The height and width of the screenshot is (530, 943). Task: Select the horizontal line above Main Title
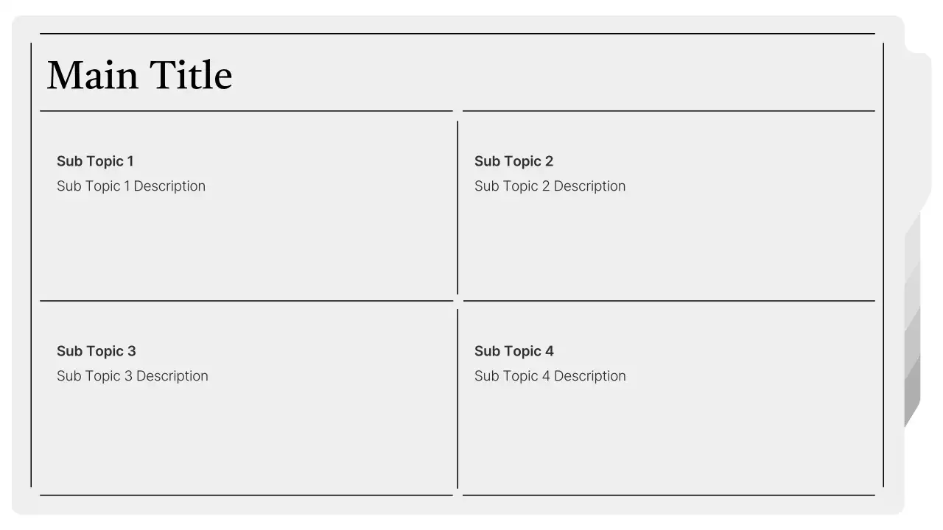point(457,34)
